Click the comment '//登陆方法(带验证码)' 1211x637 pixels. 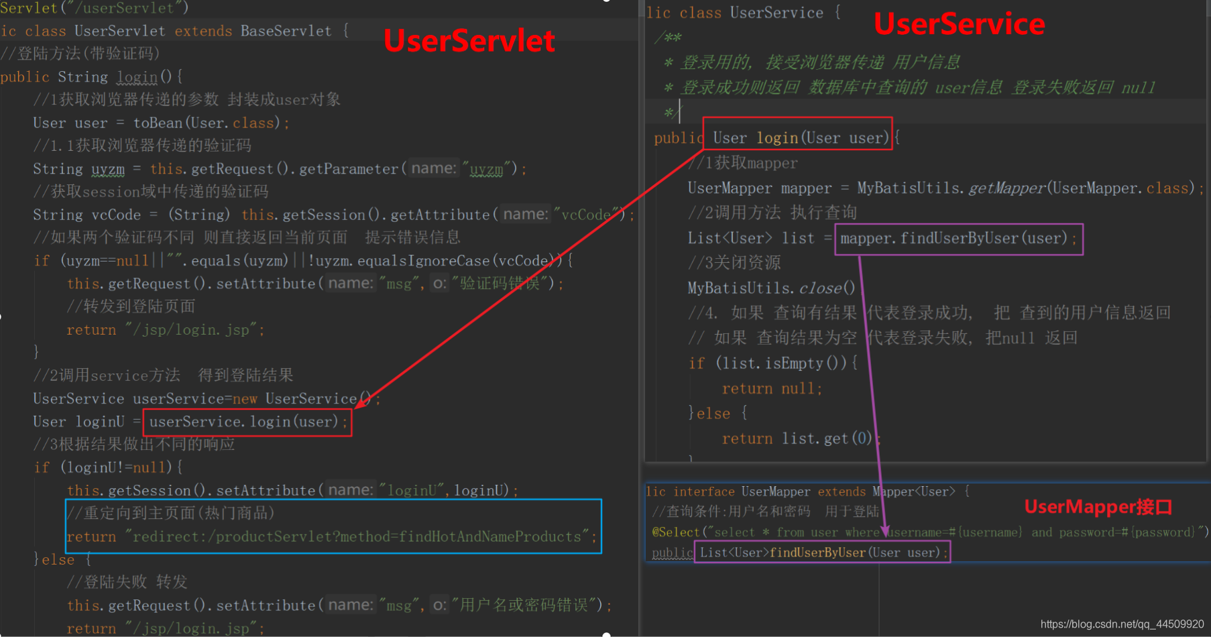(x=80, y=53)
